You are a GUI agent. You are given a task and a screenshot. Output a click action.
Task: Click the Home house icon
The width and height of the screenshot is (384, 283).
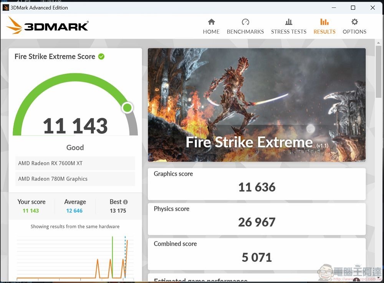211,22
